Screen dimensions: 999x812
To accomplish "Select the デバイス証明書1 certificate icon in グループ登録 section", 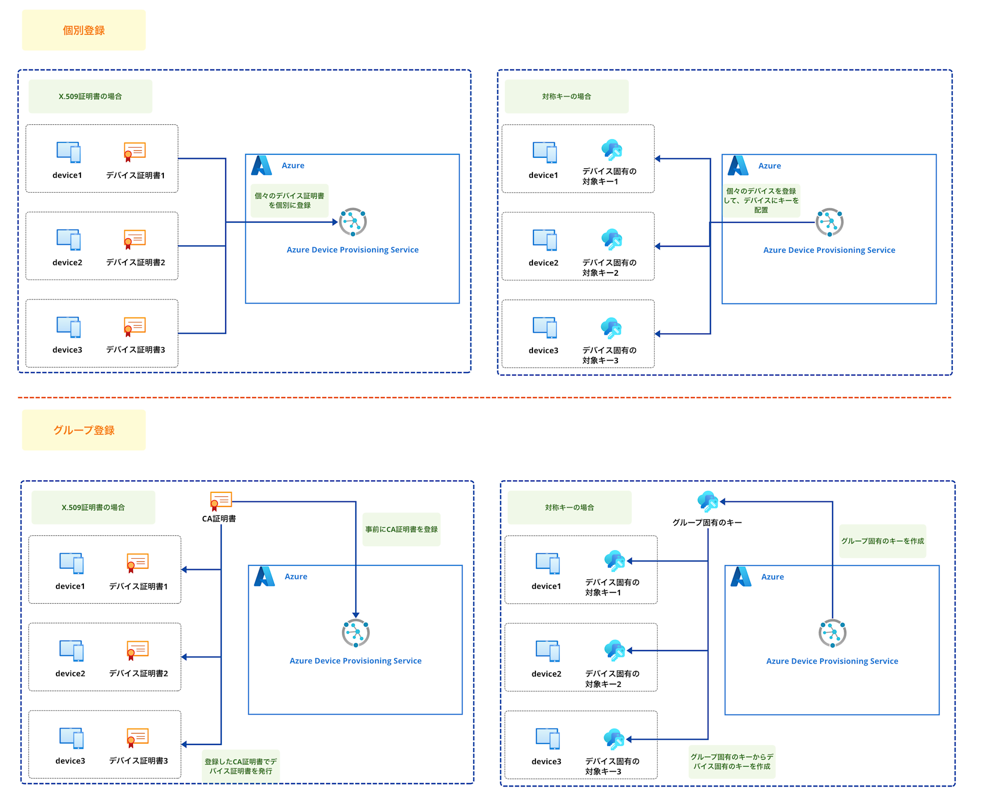I will point(137,563).
